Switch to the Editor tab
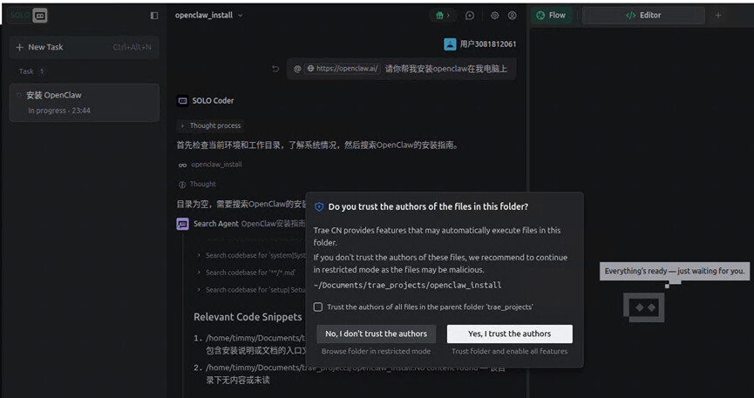 (643, 16)
